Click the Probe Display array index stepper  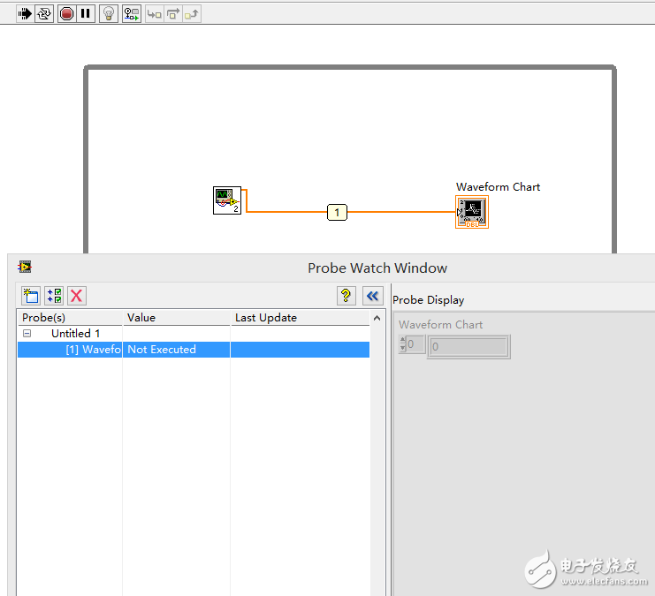[x=403, y=344]
